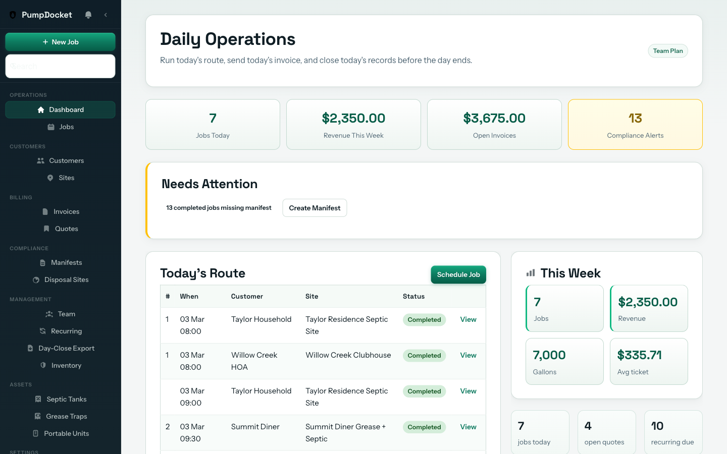Click the bar-chart icon beside This Week
This screenshot has height=454, width=727.
tap(530, 273)
